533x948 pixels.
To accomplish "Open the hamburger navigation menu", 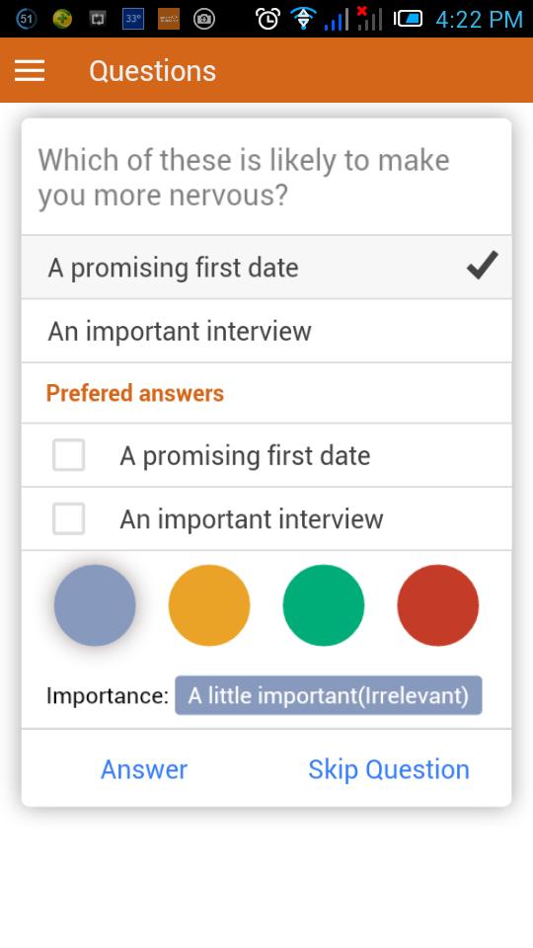I will [x=30, y=71].
